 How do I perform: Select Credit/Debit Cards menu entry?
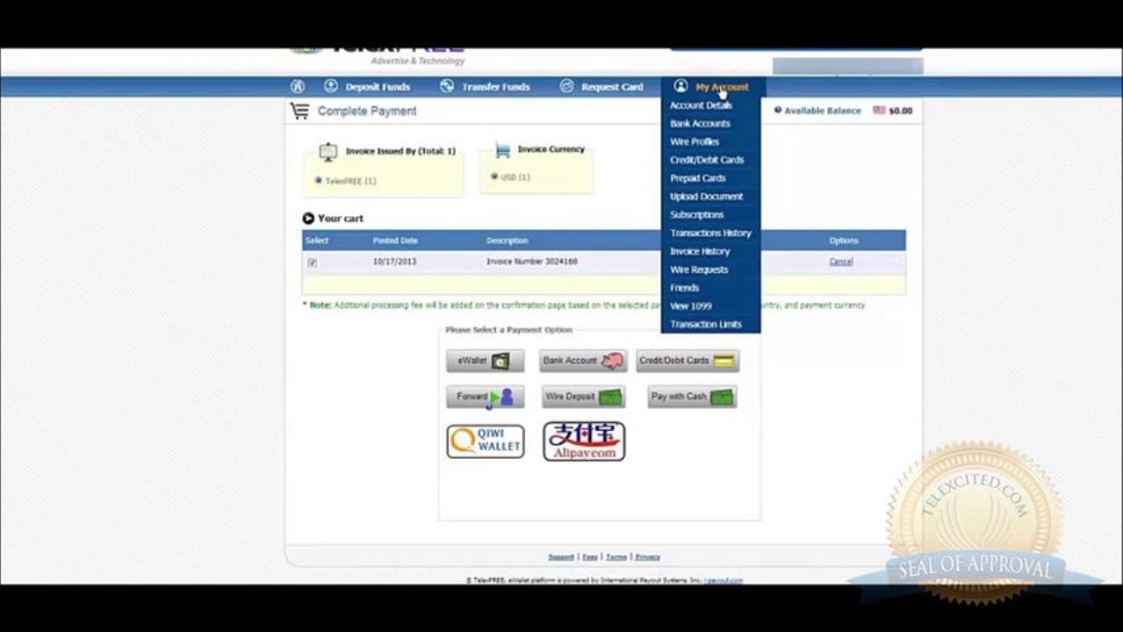(x=707, y=161)
